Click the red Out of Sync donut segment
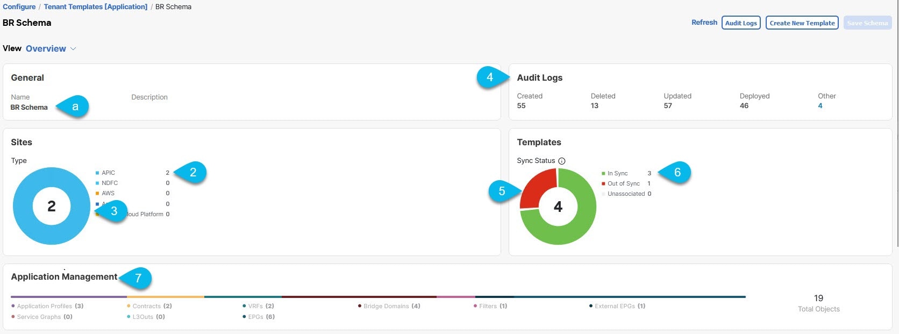 tap(534, 187)
